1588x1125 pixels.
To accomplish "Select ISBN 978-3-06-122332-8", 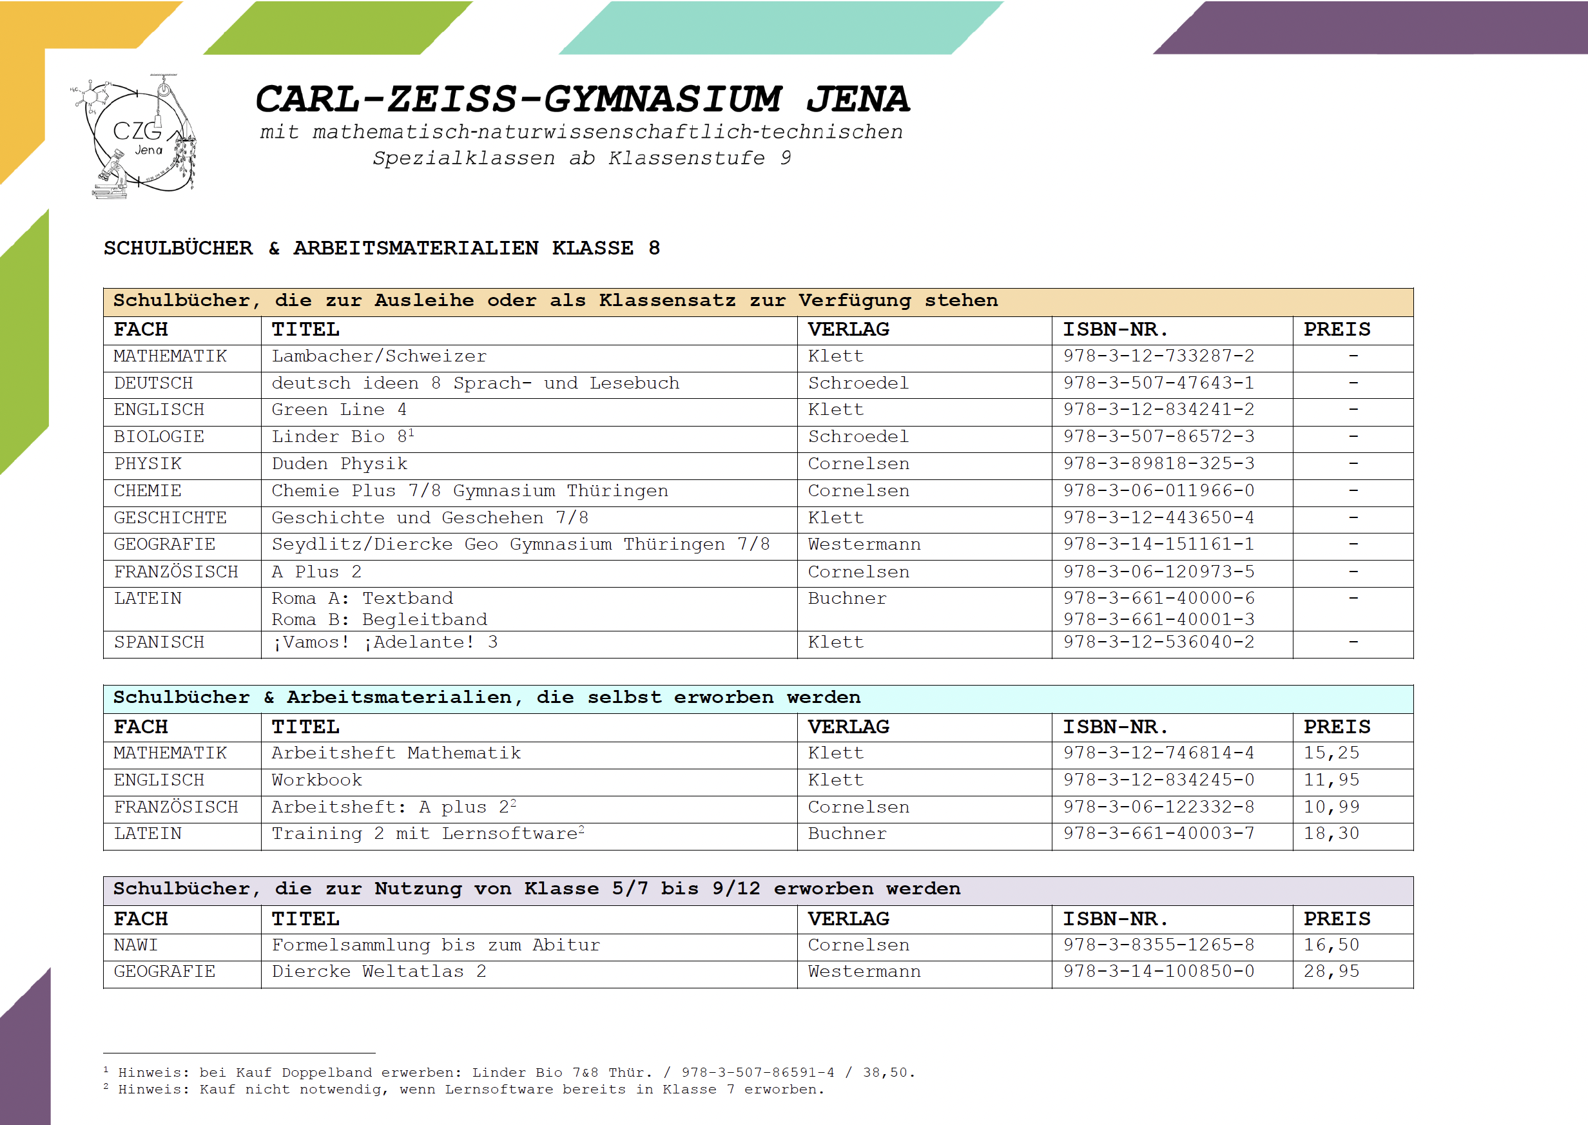I will (x=1158, y=807).
